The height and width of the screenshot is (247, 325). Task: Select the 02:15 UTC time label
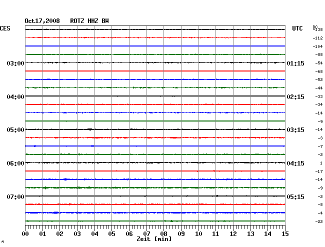(x=295, y=97)
